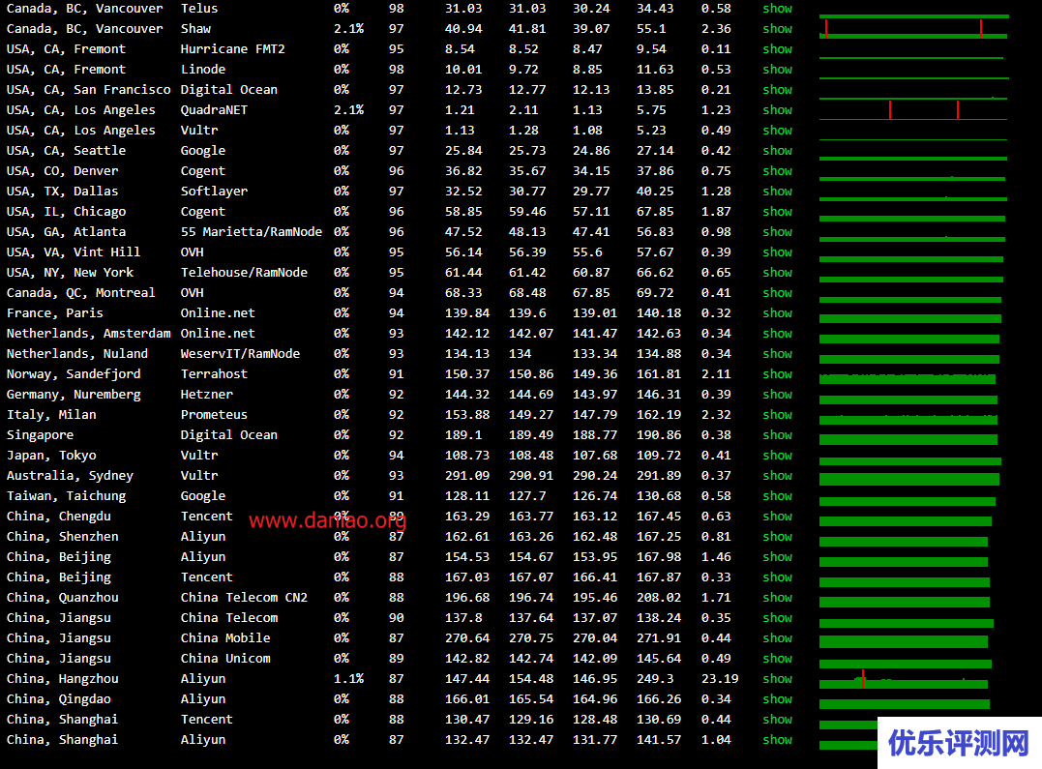The width and height of the screenshot is (1042, 769).
Task: Click 'China Telecom CN2' provider text
Action: [x=244, y=598]
